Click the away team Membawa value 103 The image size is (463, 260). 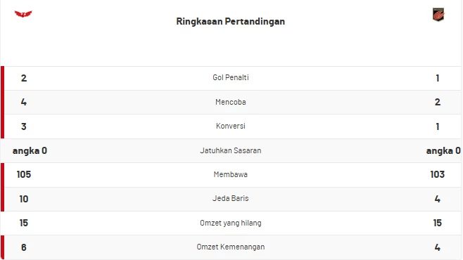point(437,174)
